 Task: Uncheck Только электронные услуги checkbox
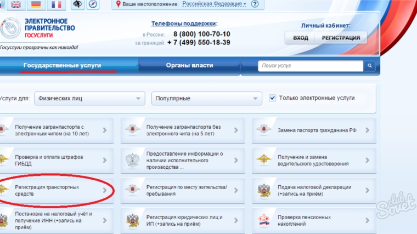tap(272, 98)
